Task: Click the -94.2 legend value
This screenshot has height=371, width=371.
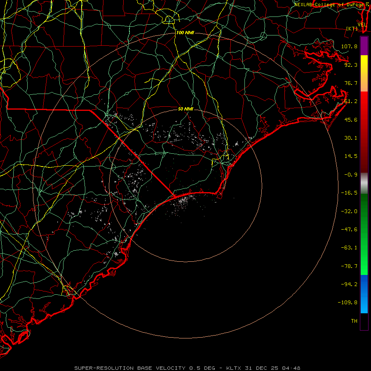Action: tap(349, 284)
